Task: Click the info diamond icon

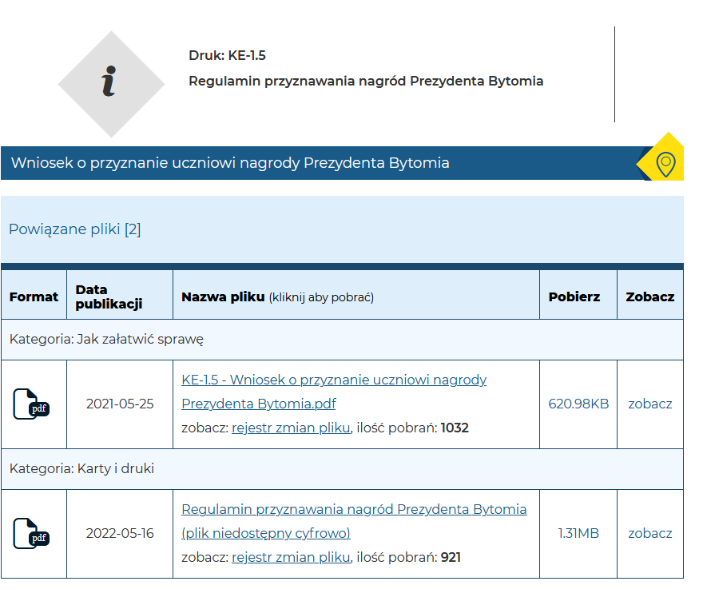Action: click(x=111, y=84)
